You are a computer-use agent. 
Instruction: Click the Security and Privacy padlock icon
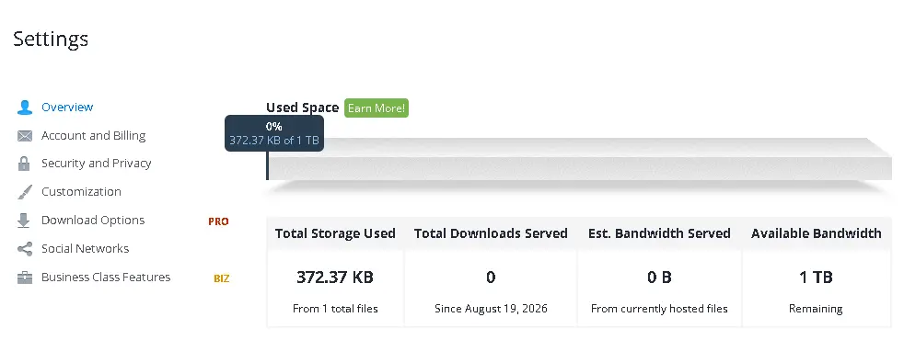24,164
